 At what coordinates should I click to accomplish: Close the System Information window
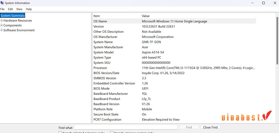[275, 3]
